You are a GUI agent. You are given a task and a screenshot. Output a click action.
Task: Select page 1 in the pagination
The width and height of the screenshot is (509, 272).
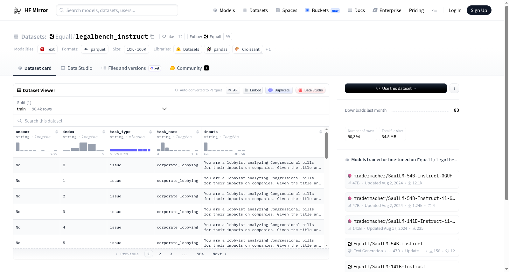pos(149,254)
